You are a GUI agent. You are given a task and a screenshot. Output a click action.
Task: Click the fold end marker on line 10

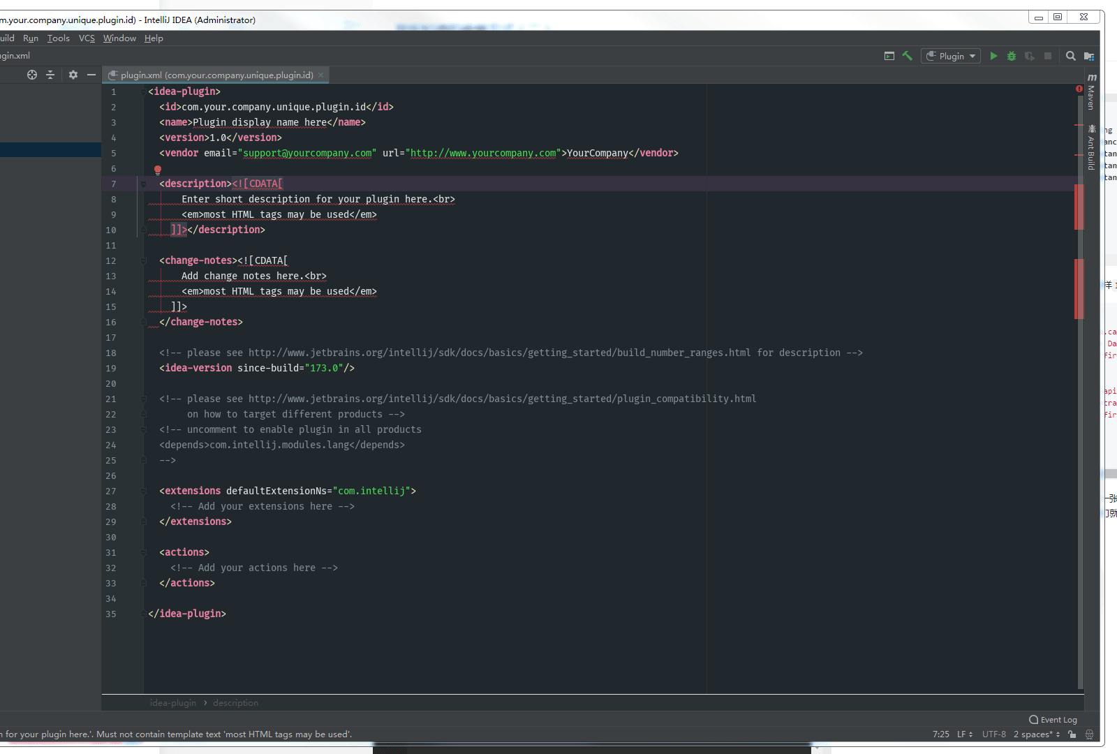tap(143, 230)
